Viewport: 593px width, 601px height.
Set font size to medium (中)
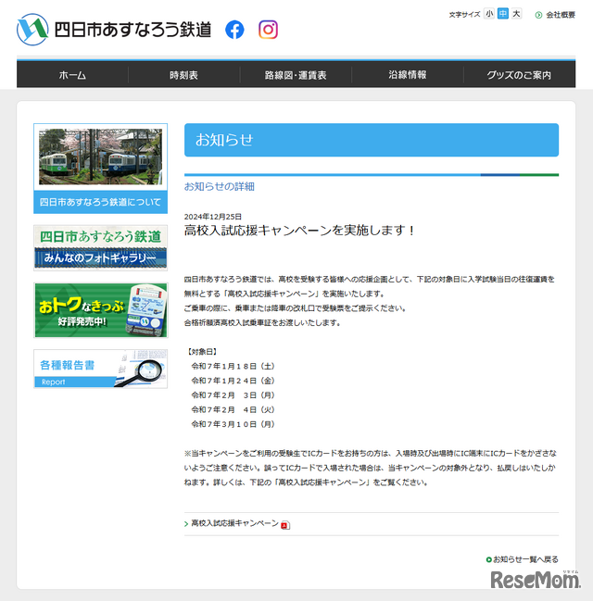(503, 14)
